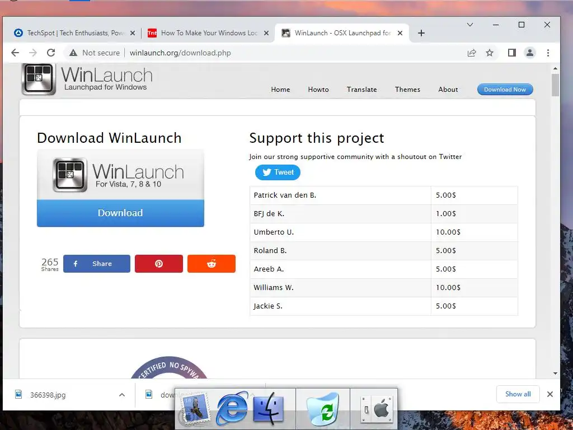
Task: Click the large blue Download button
Action: (120, 213)
